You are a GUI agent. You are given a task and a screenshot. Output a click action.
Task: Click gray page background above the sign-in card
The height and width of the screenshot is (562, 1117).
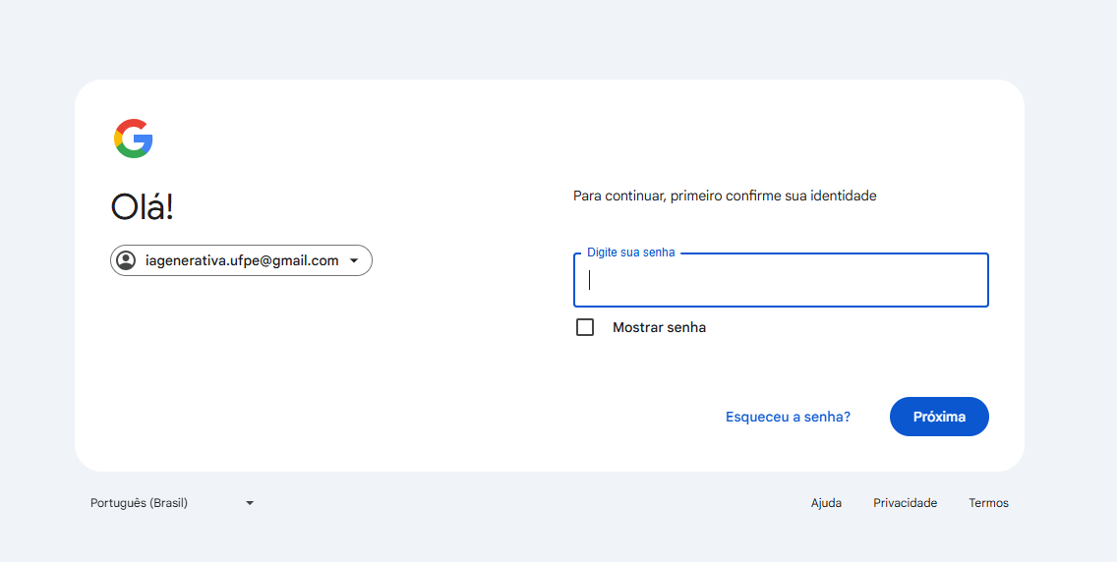[x=558, y=39]
